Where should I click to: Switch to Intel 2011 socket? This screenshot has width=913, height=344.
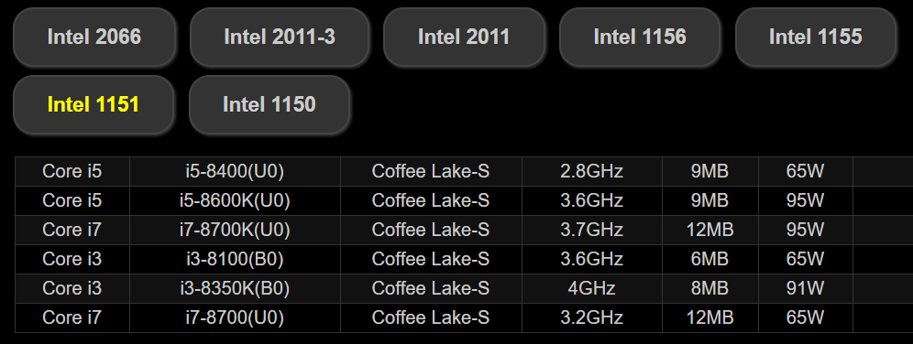[x=464, y=38]
